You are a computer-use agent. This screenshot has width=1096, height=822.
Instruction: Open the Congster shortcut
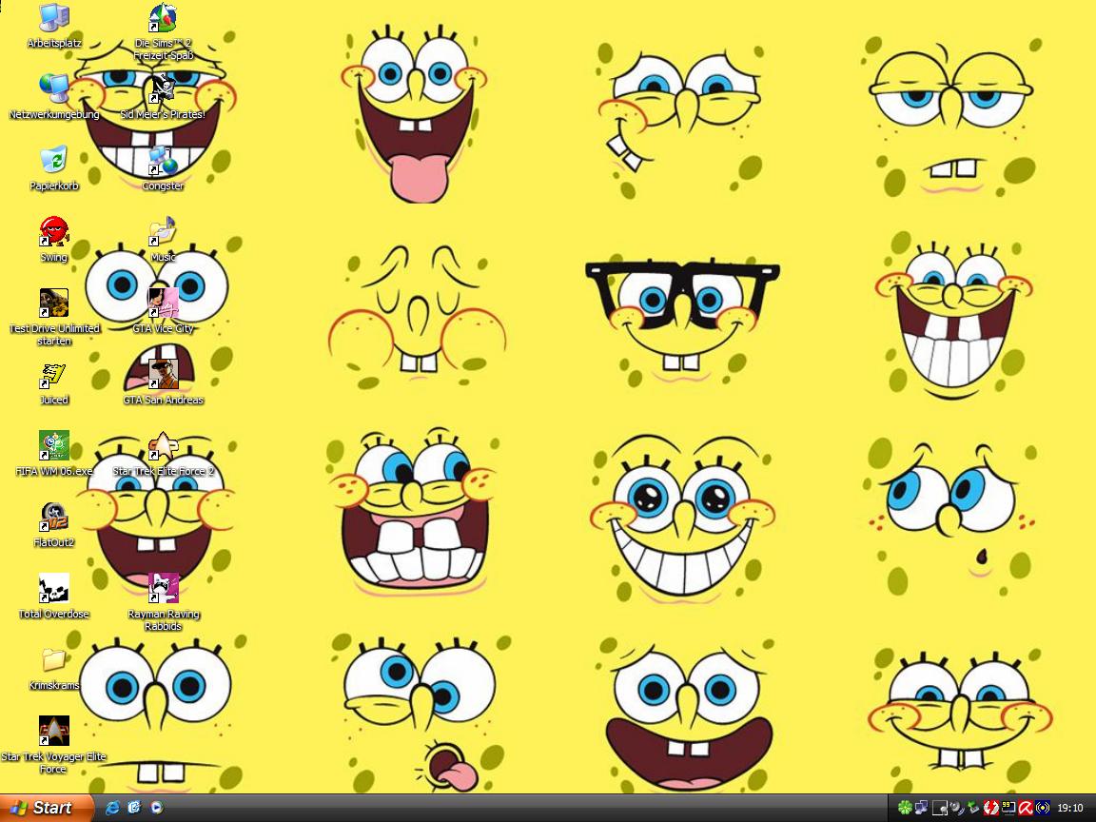164,161
